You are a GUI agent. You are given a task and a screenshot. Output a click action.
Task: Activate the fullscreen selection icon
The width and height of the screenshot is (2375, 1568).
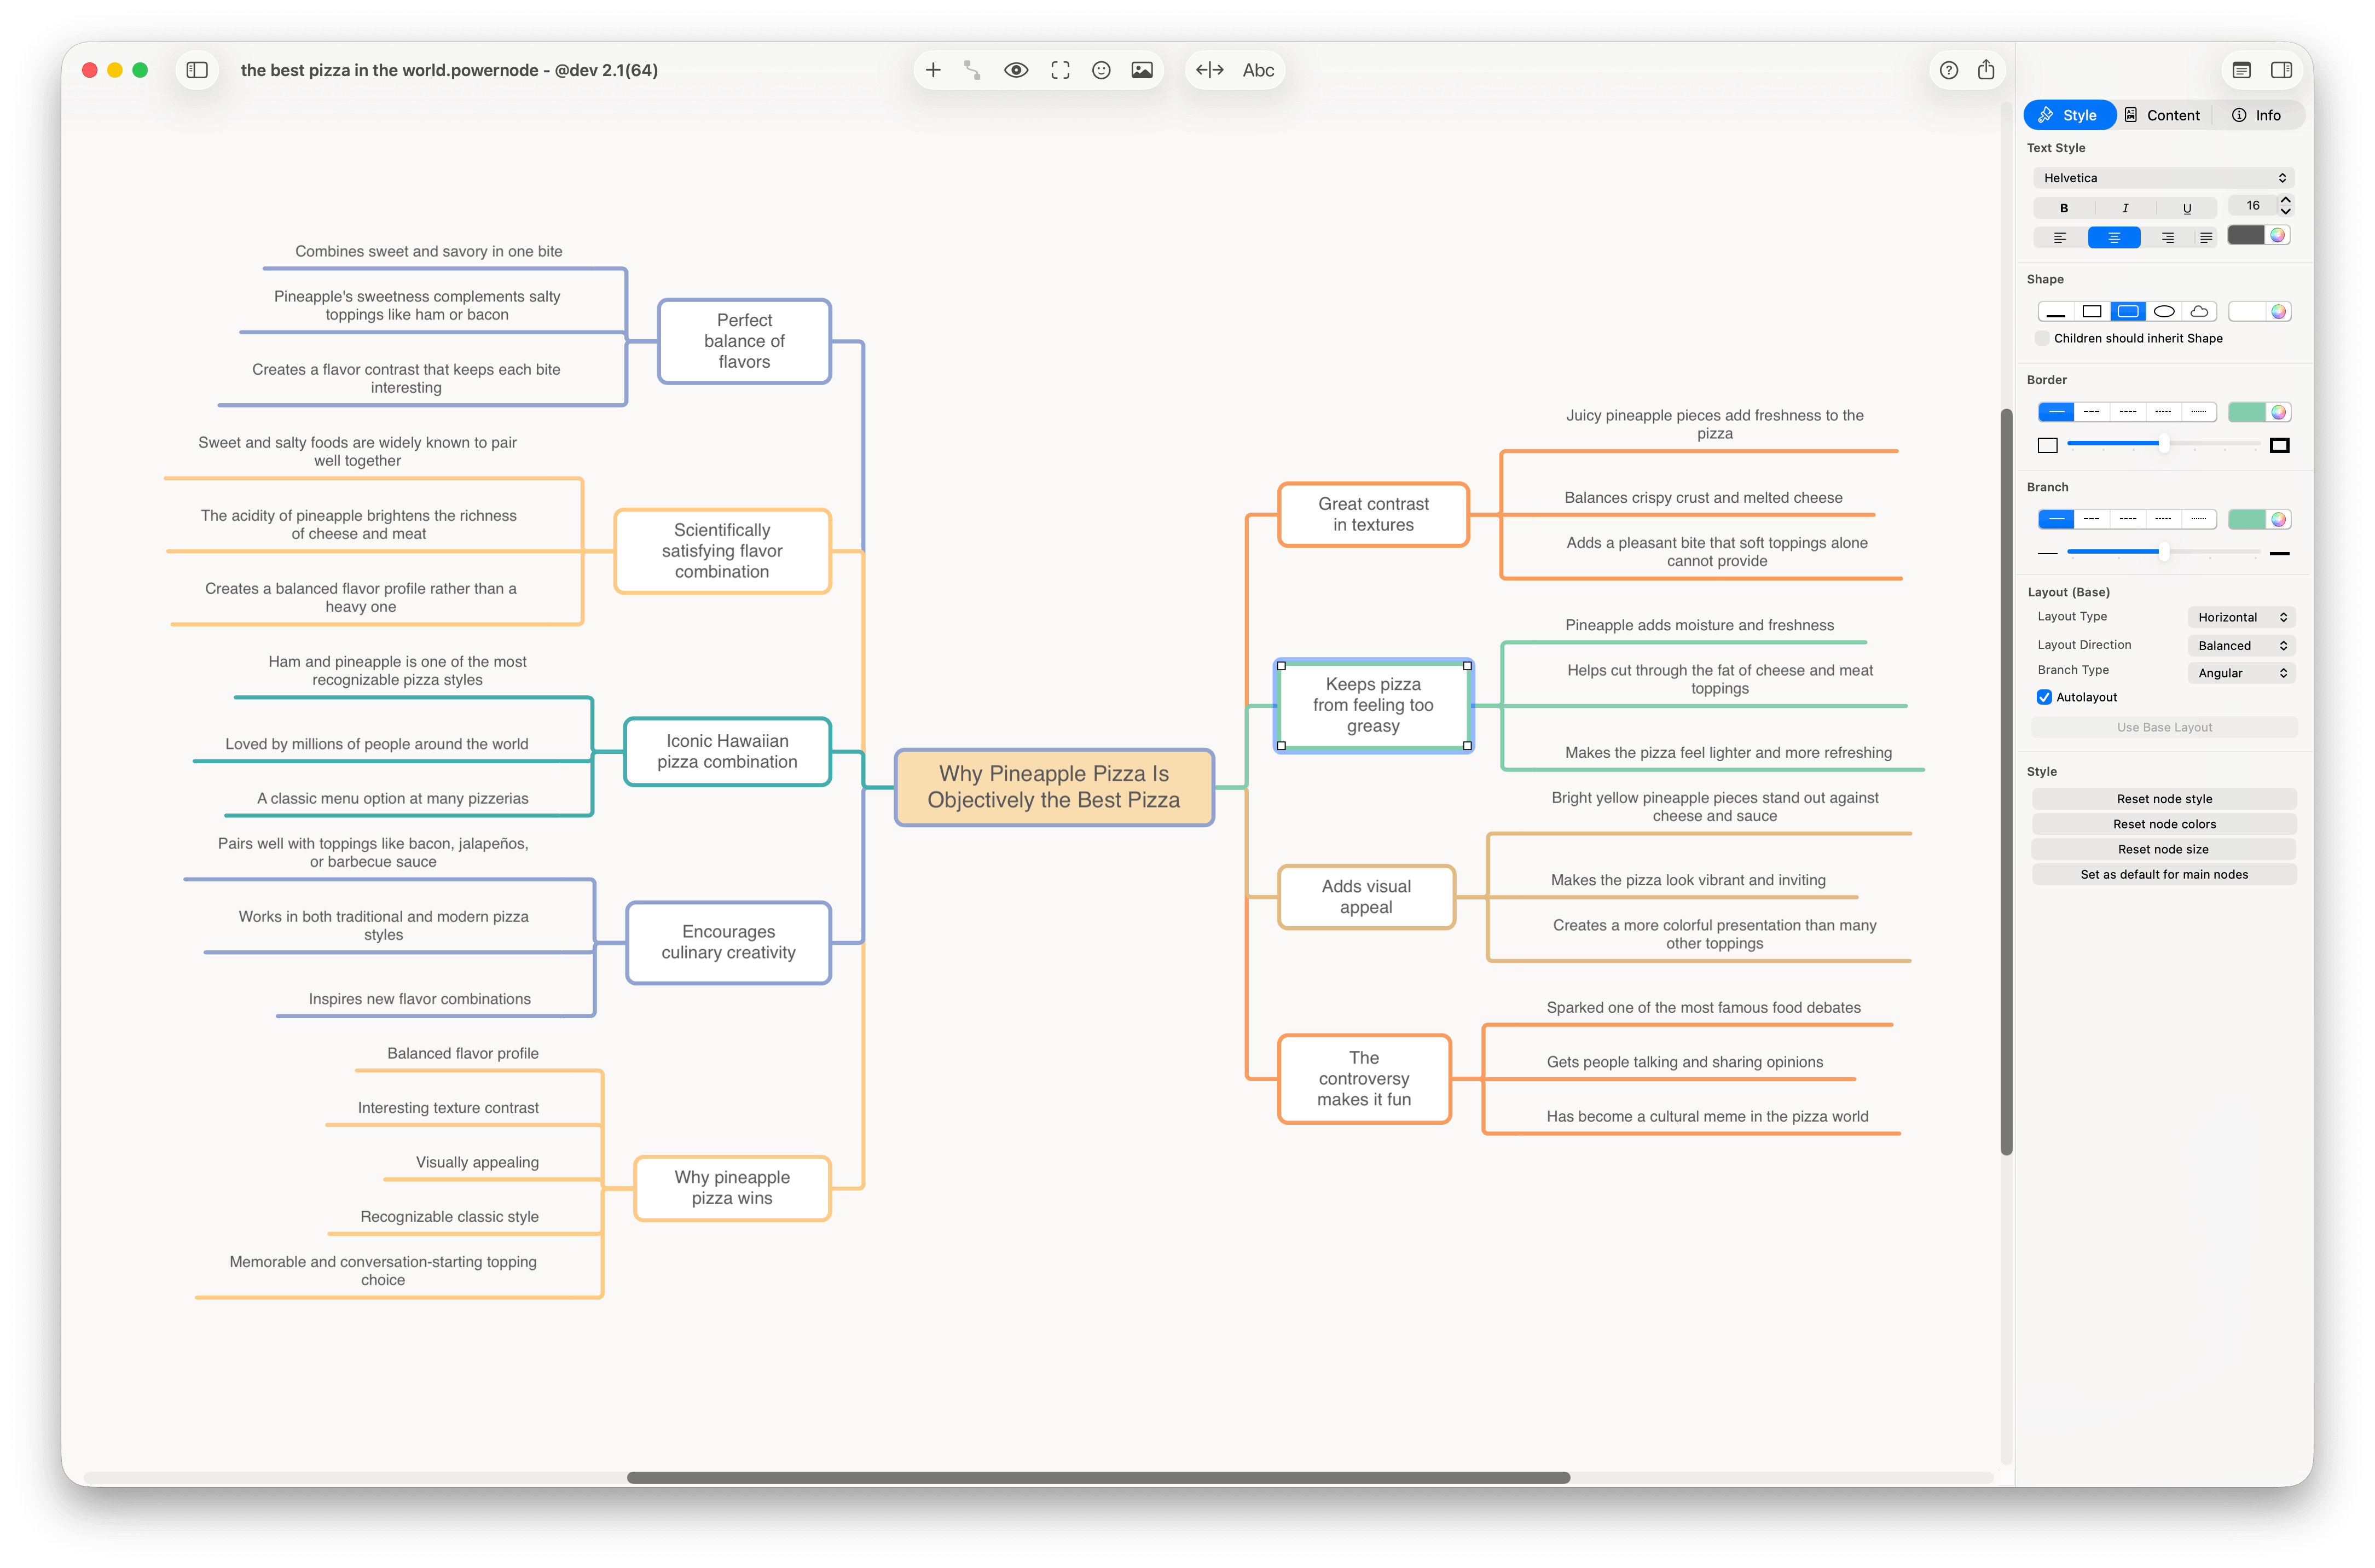pos(1059,70)
